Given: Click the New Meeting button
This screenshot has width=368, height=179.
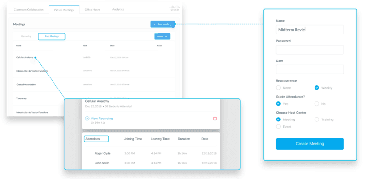Looking at the screenshot, I should point(162,24).
